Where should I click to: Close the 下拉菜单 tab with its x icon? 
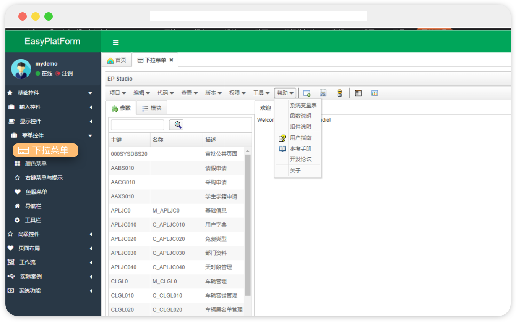click(x=171, y=60)
